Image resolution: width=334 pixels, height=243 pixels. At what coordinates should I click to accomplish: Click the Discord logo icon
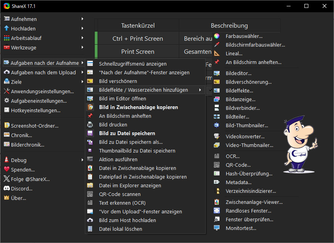click(6, 188)
